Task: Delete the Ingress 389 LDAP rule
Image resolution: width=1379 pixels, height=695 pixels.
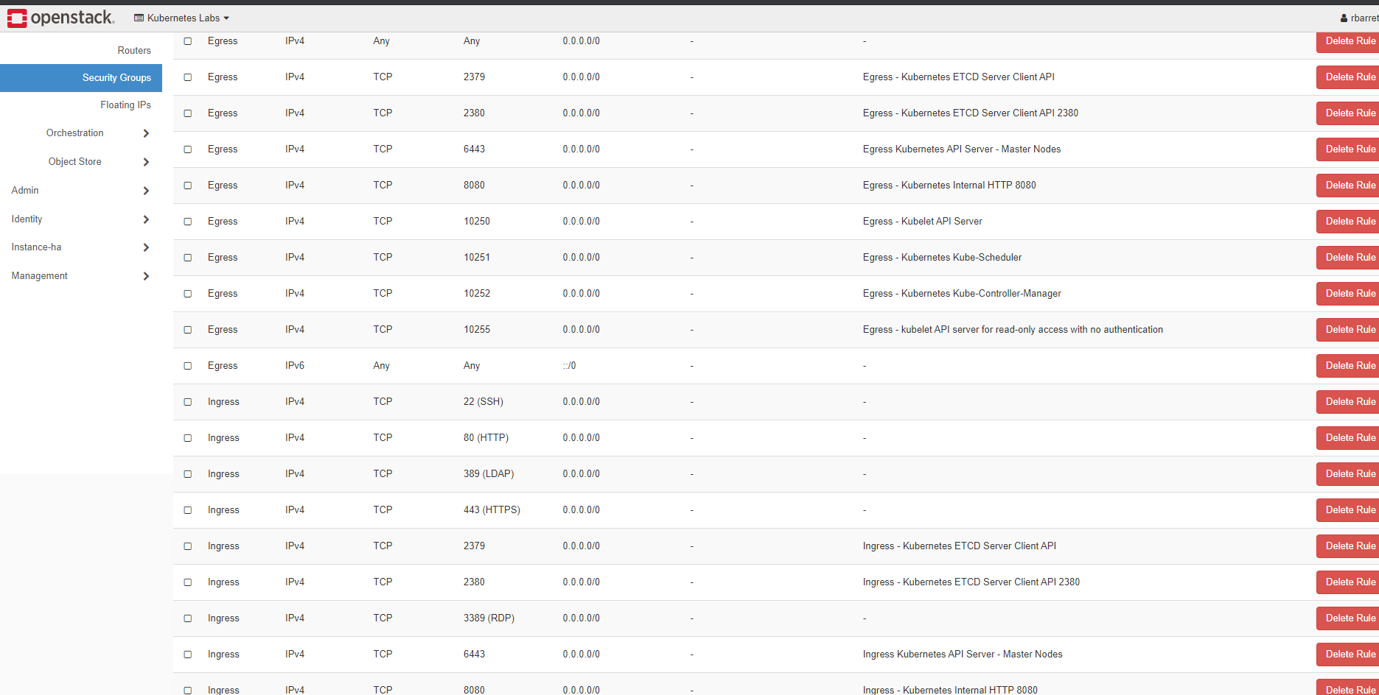Action: (1351, 473)
